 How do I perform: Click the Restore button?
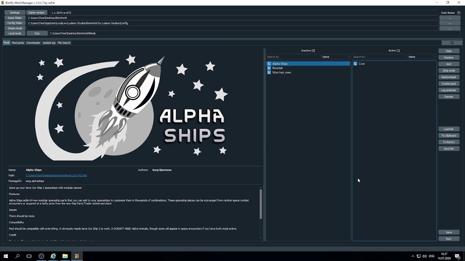pos(449,58)
